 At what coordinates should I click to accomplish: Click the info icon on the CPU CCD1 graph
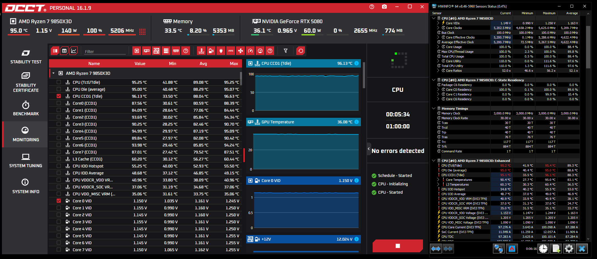357,63
